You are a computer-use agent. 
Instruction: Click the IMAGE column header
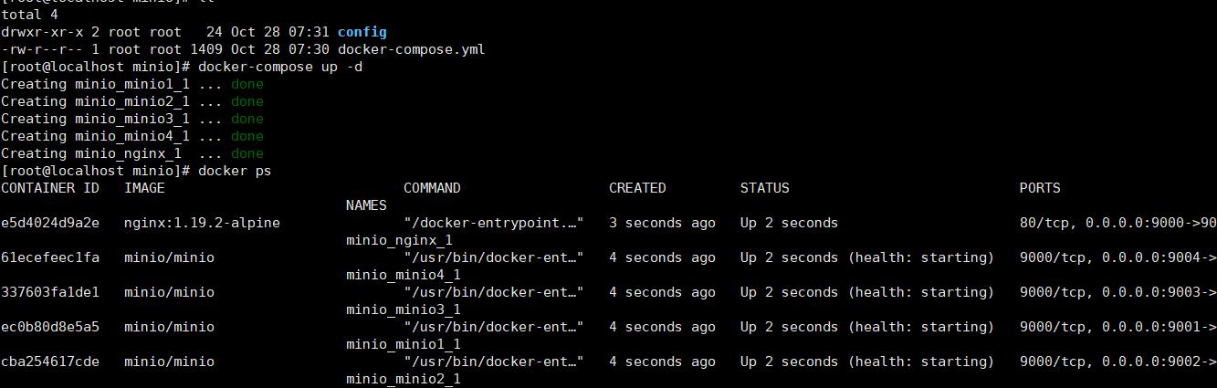(x=144, y=188)
